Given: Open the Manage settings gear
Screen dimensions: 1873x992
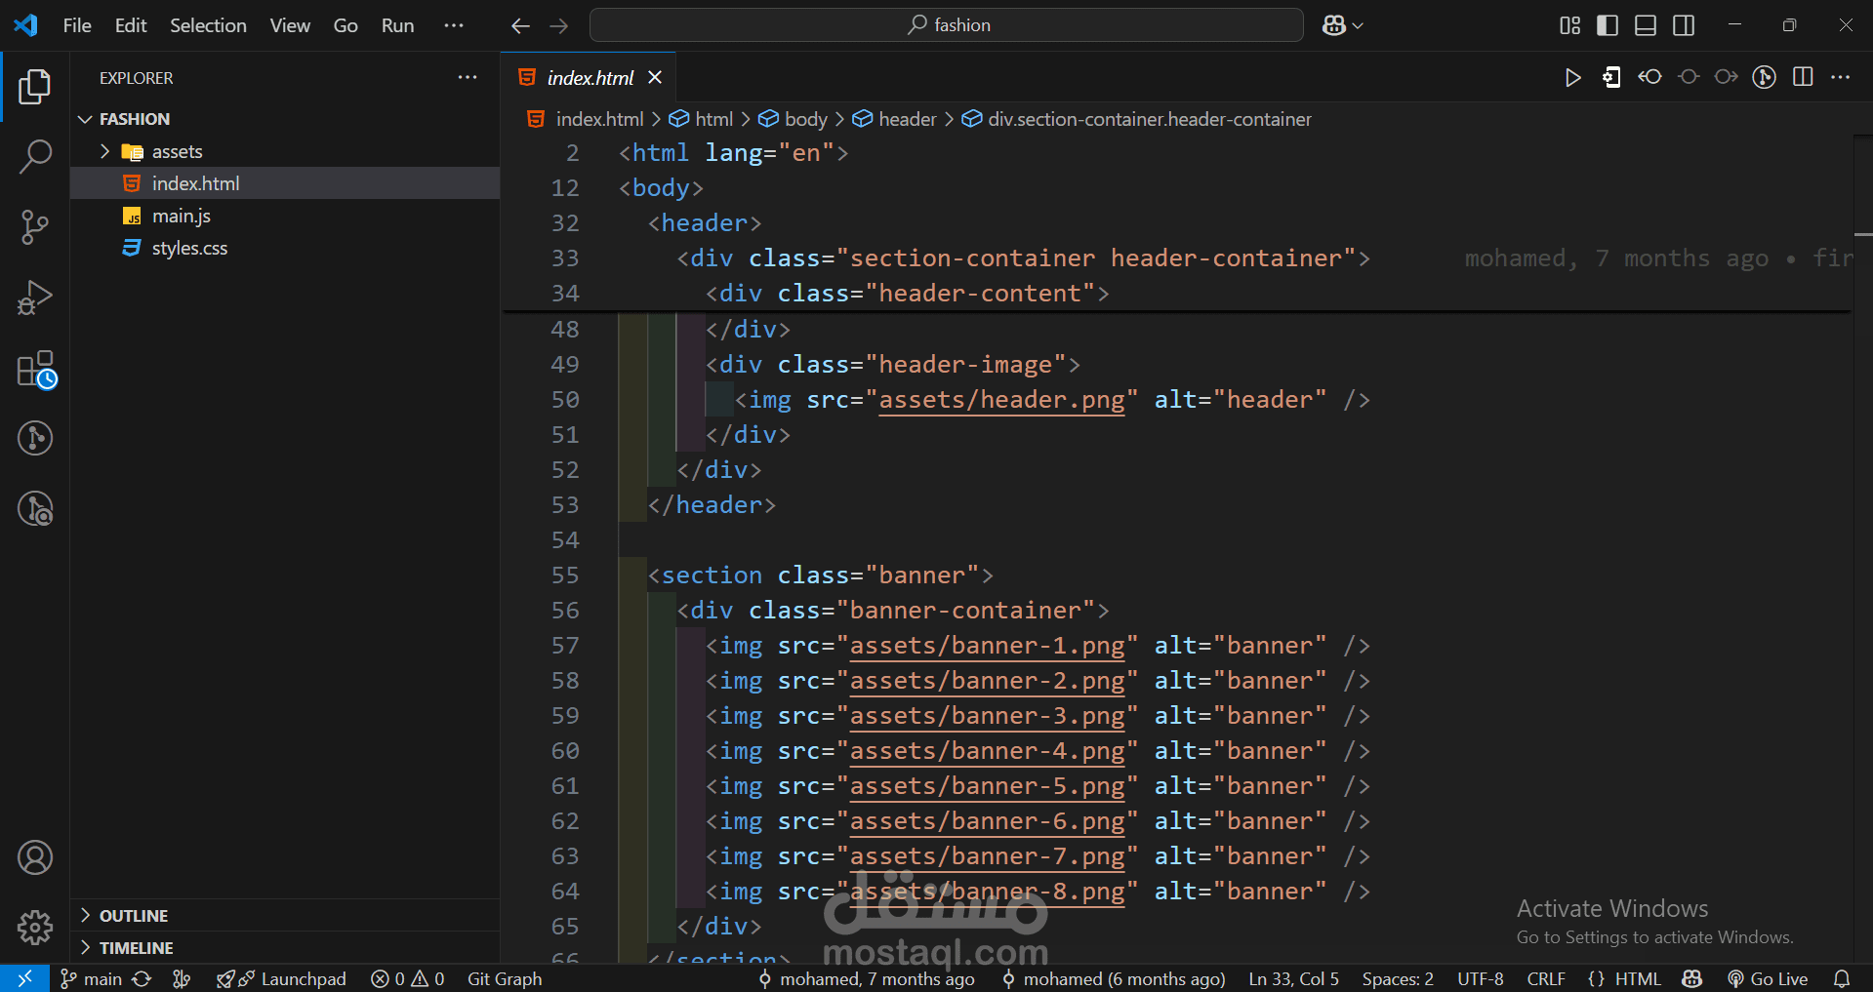Looking at the screenshot, I should [x=35, y=927].
